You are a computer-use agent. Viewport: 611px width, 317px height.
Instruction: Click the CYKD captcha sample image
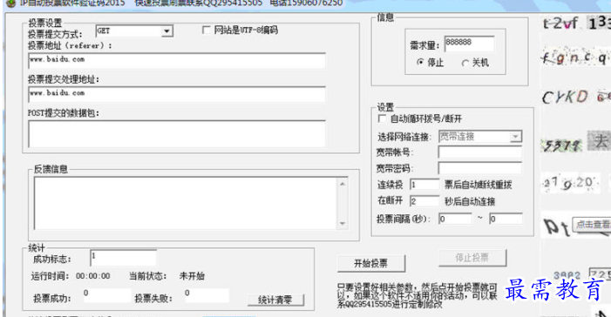click(x=565, y=97)
